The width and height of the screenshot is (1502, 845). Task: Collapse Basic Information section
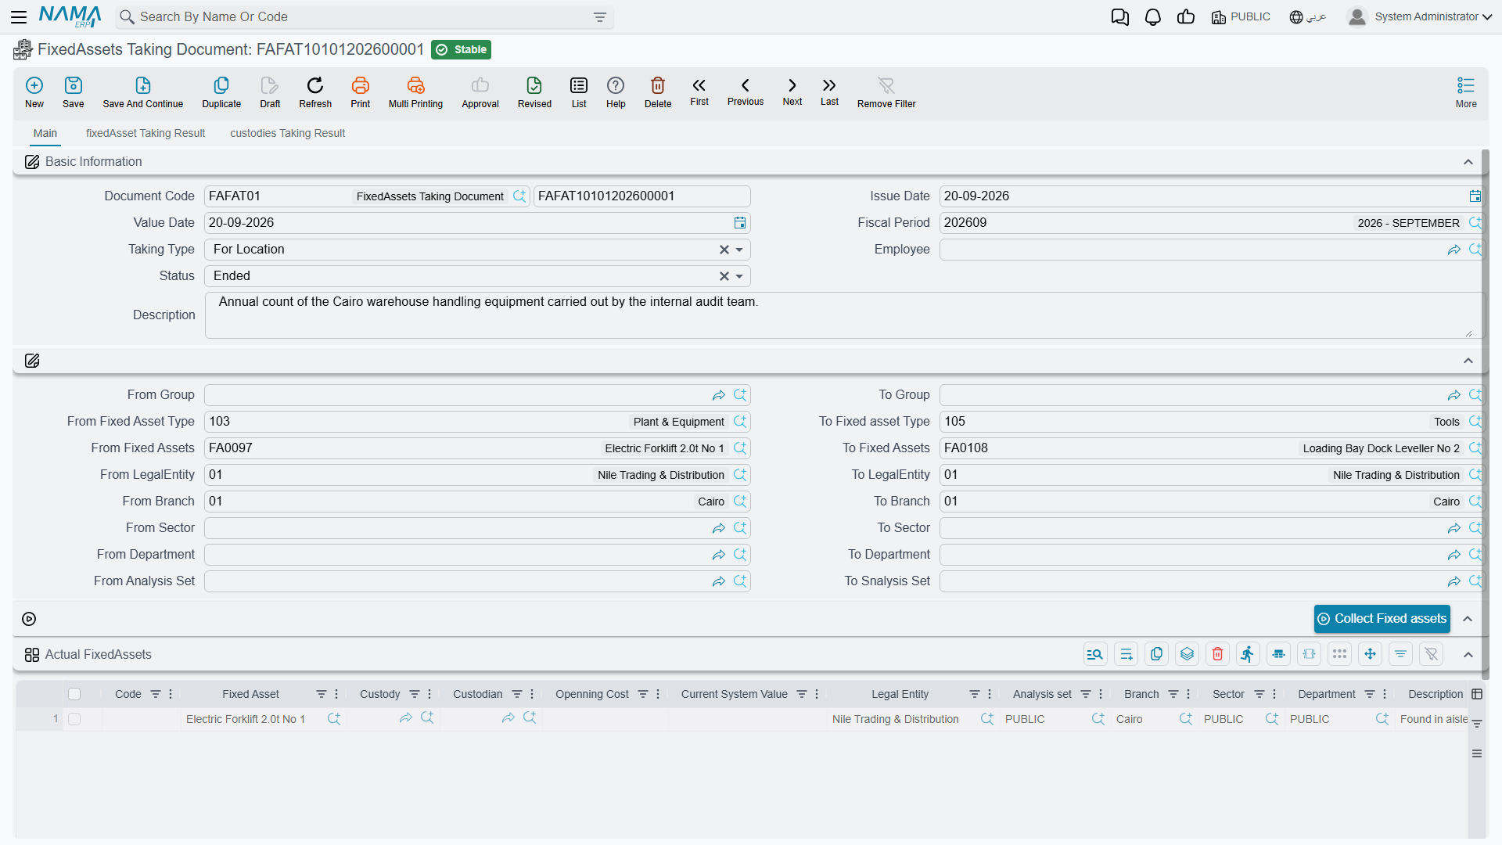coord(1468,162)
